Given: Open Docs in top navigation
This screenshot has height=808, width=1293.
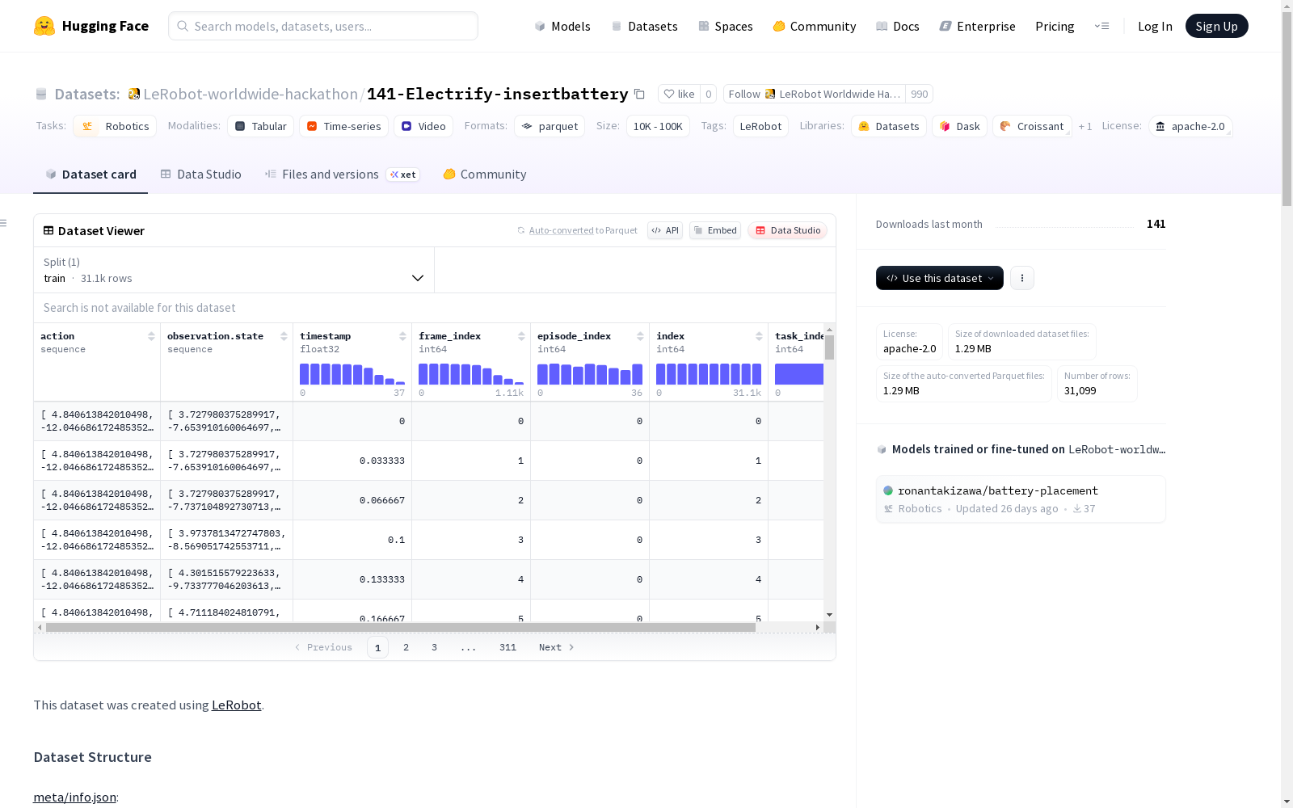Looking at the screenshot, I should tap(898, 26).
